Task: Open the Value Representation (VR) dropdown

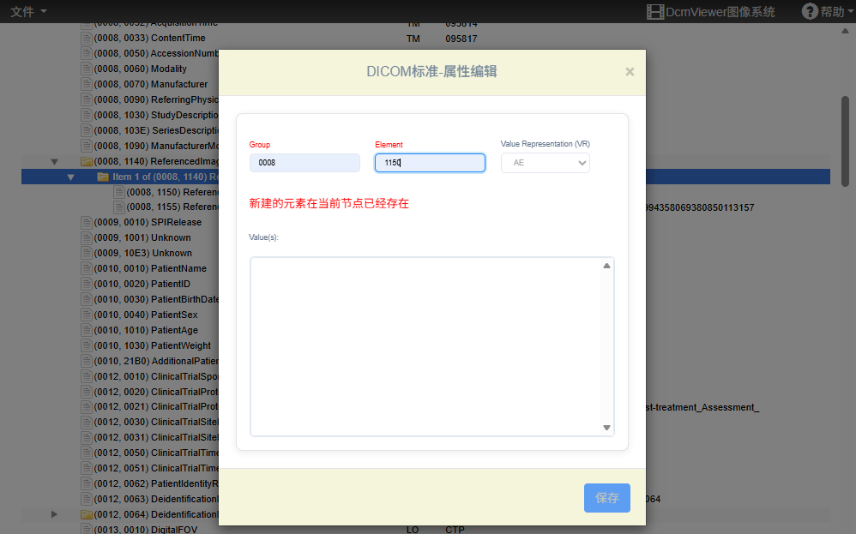Action: [x=545, y=163]
